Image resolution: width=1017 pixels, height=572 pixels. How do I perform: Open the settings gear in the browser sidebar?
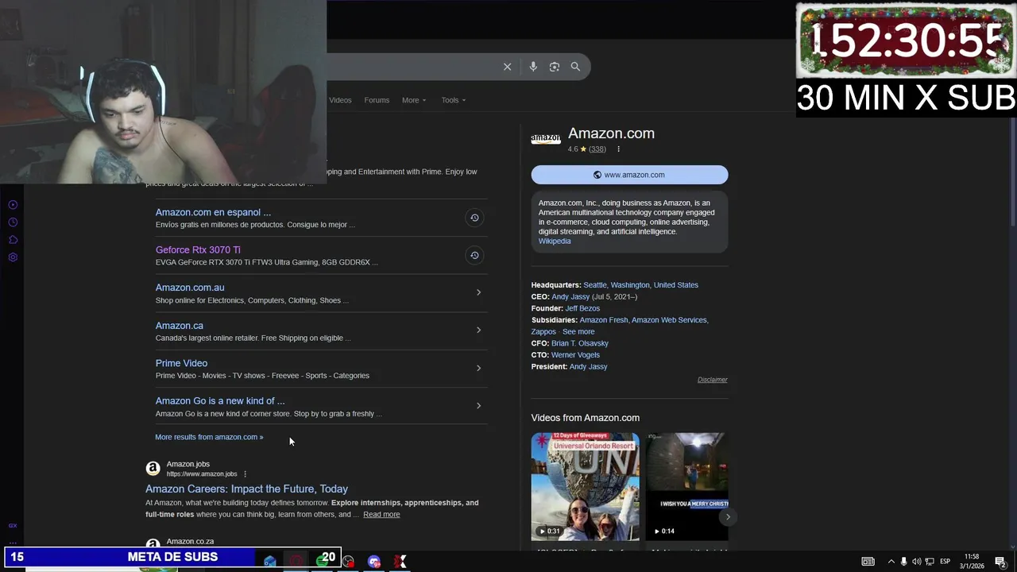pyautogui.click(x=13, y=257)
